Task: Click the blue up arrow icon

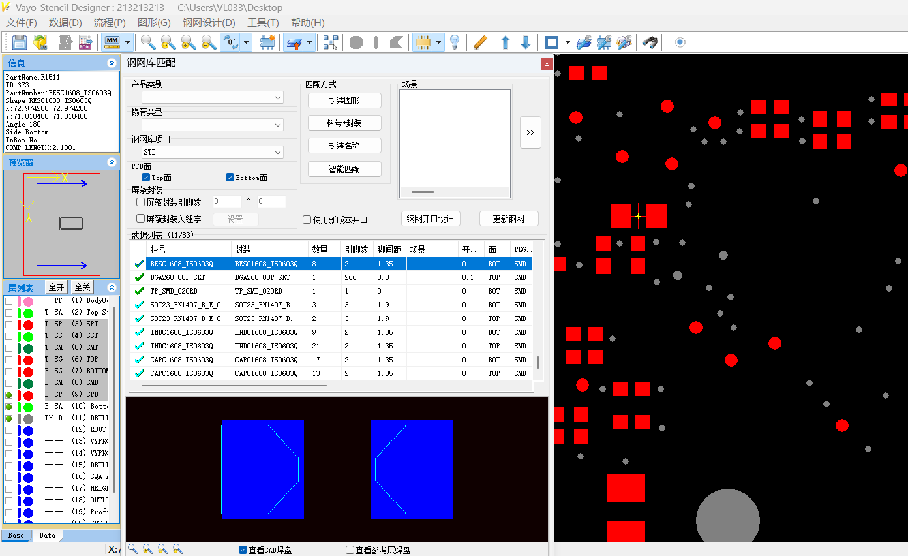Action: [505, 42]
